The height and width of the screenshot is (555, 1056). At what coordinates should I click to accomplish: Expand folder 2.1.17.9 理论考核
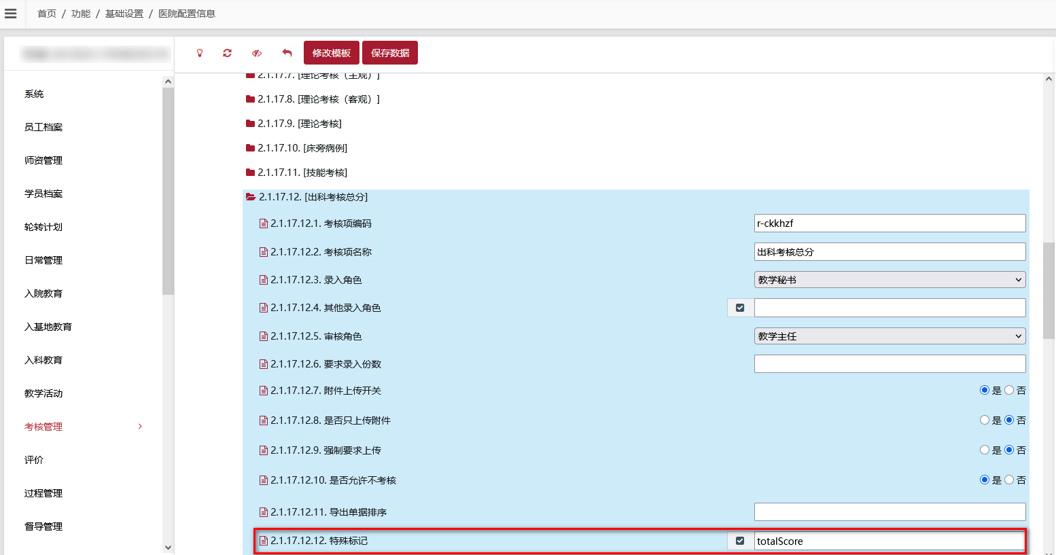tap(250, 124)
